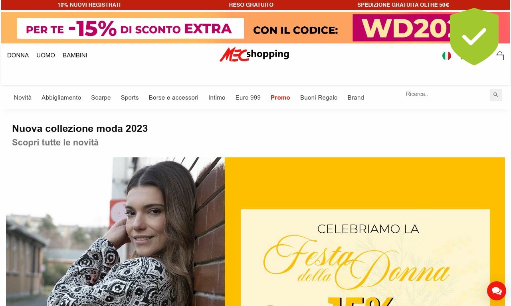Click the green shield checkmark badge

click(x=474, y=37)
